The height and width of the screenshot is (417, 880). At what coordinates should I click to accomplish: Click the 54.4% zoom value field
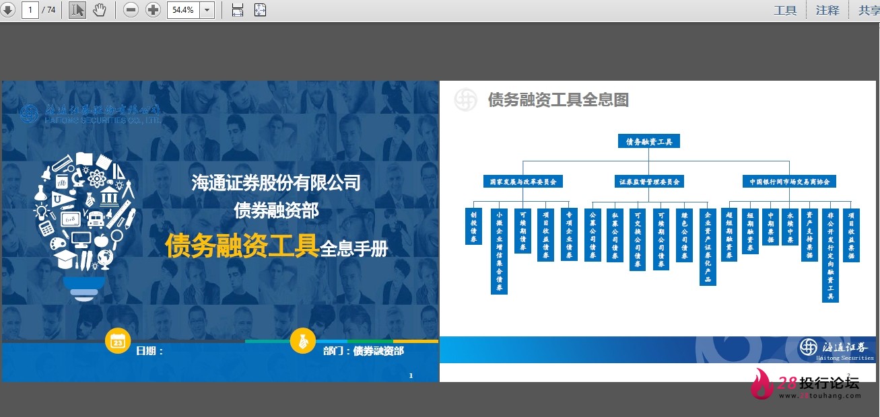pyautogui.click(x=182, y=10)
